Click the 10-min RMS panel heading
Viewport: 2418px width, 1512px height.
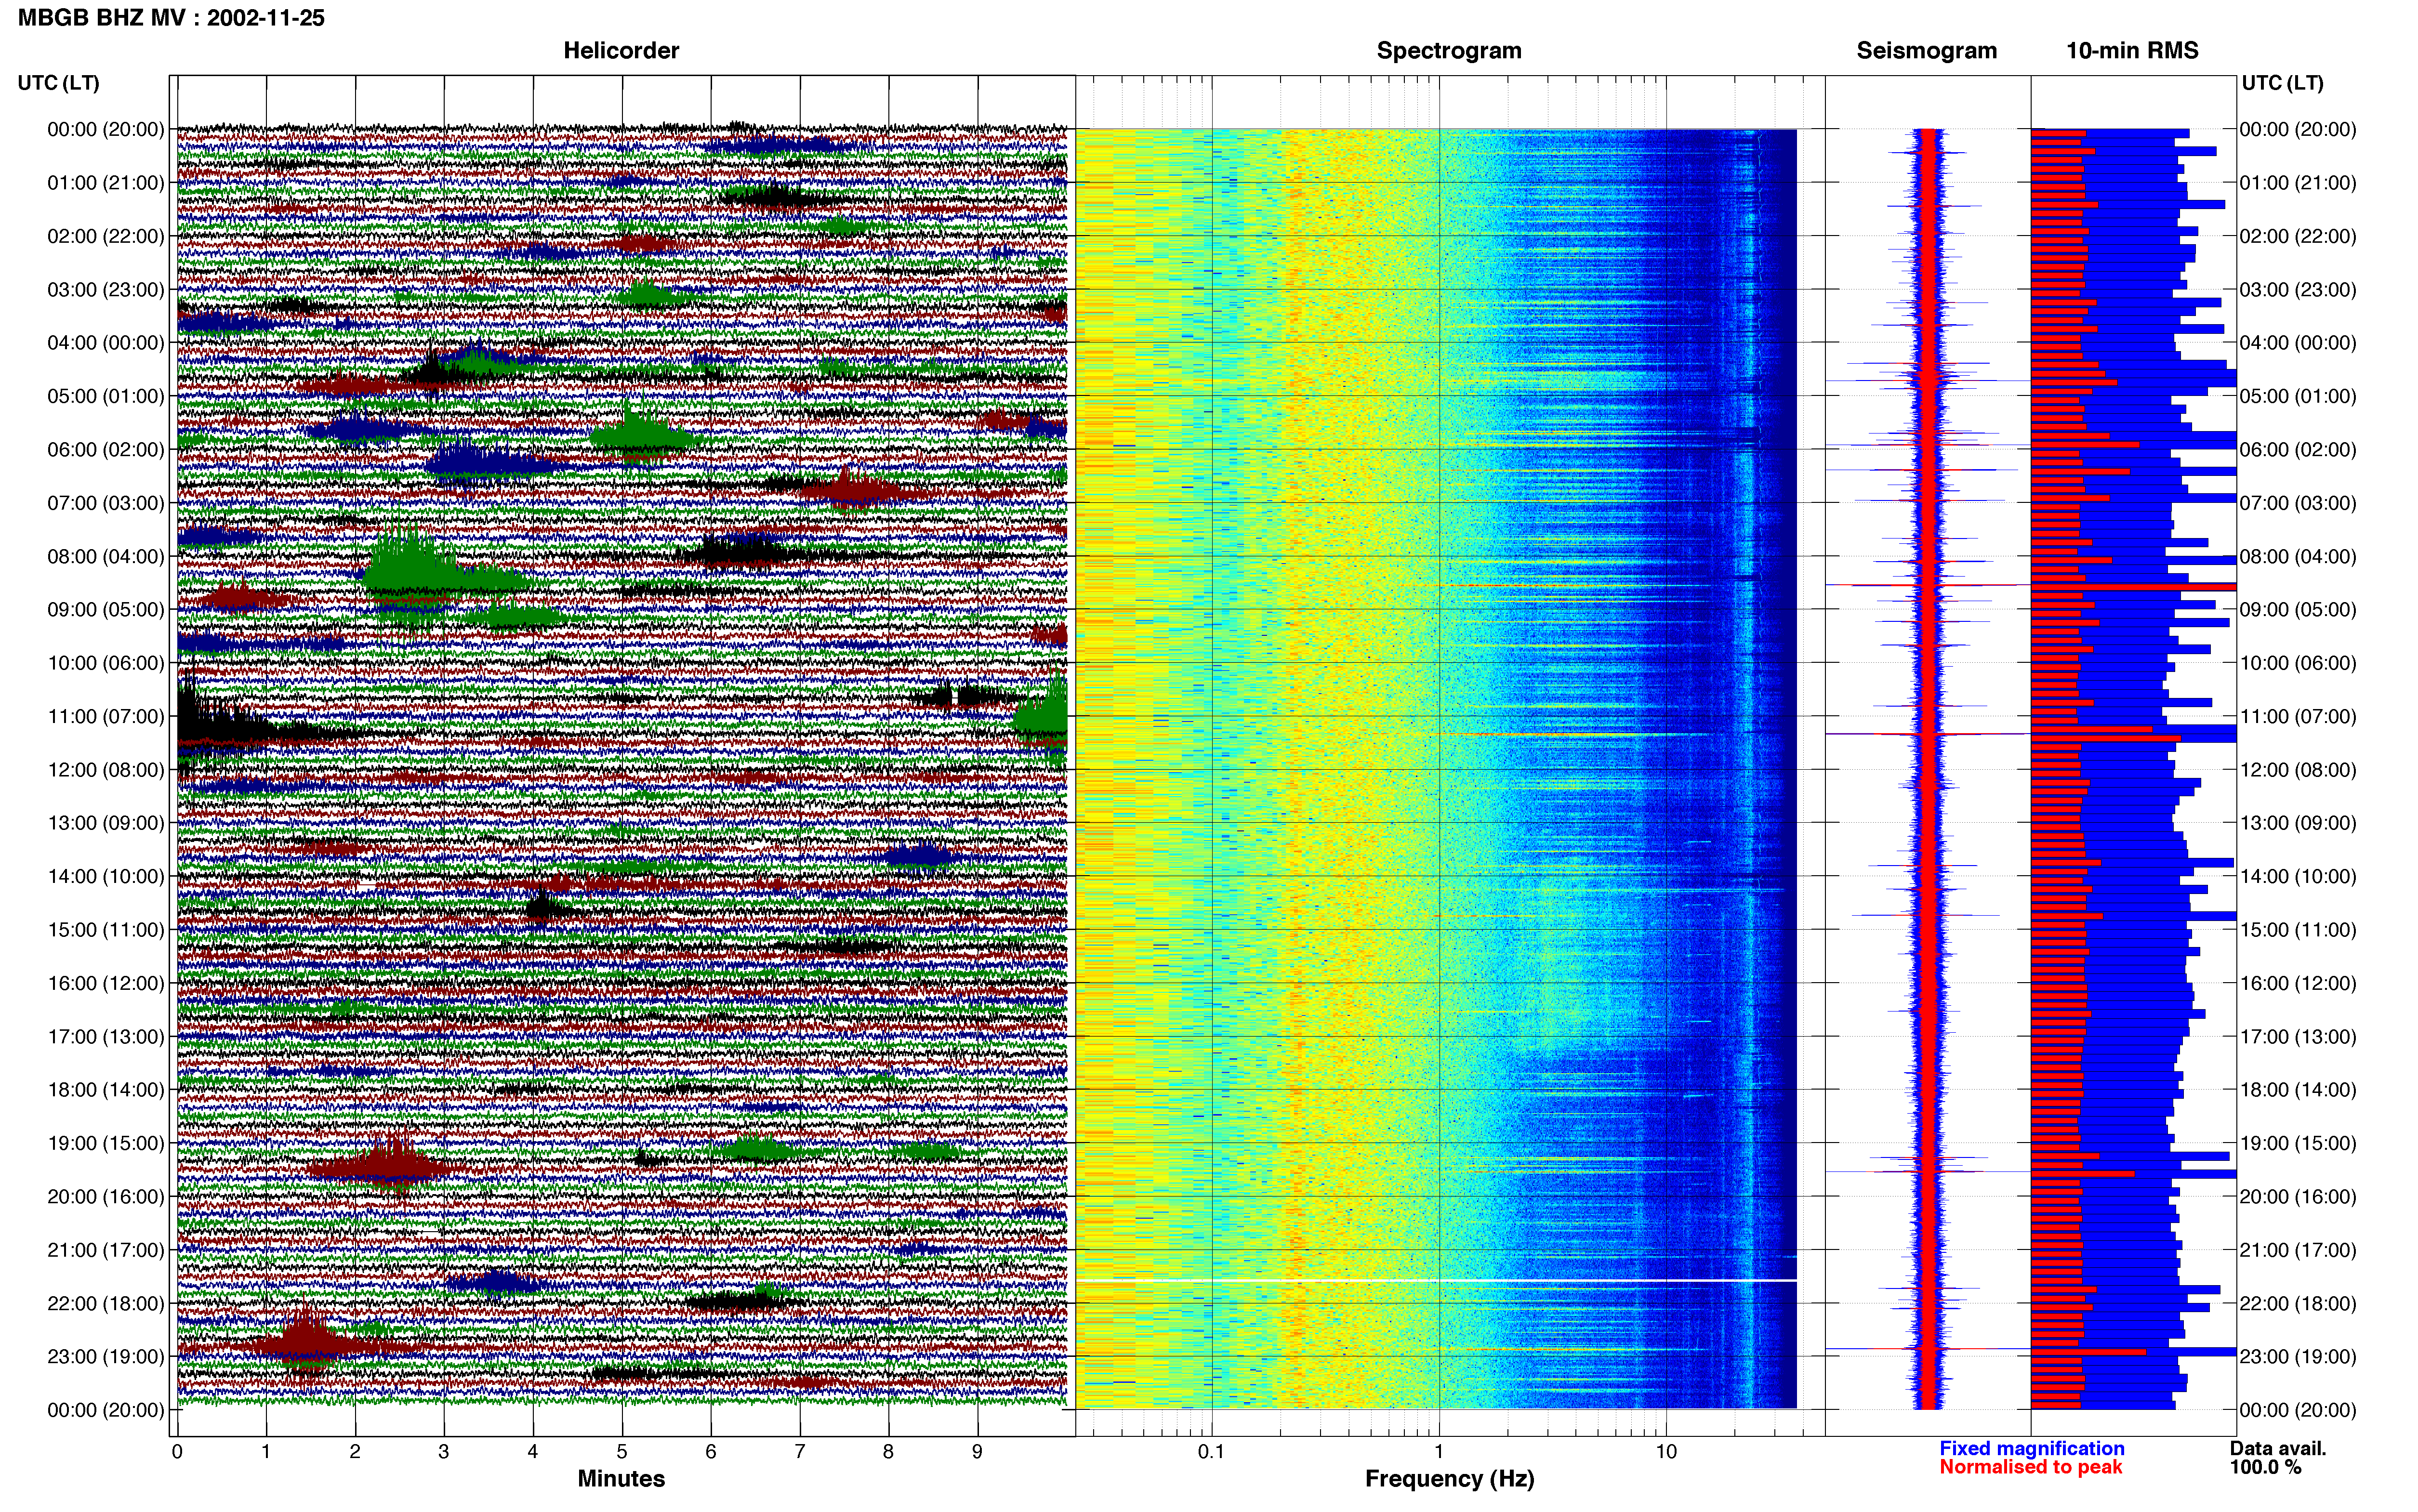[x=2132, y=51]
